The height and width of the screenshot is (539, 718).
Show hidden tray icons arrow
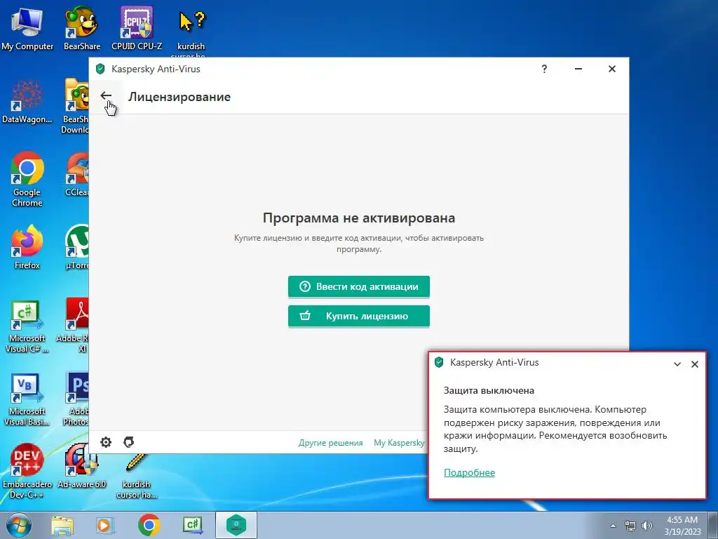tap(613, 526)
